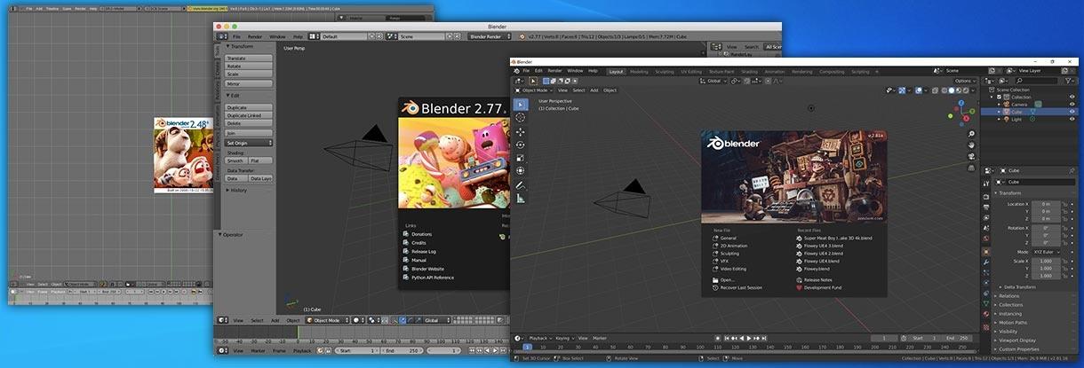The width and height of the screenshot is (1084, 368).
Task: Activate the Move tool in the left toolbar
Action: (x=521, y=131)
